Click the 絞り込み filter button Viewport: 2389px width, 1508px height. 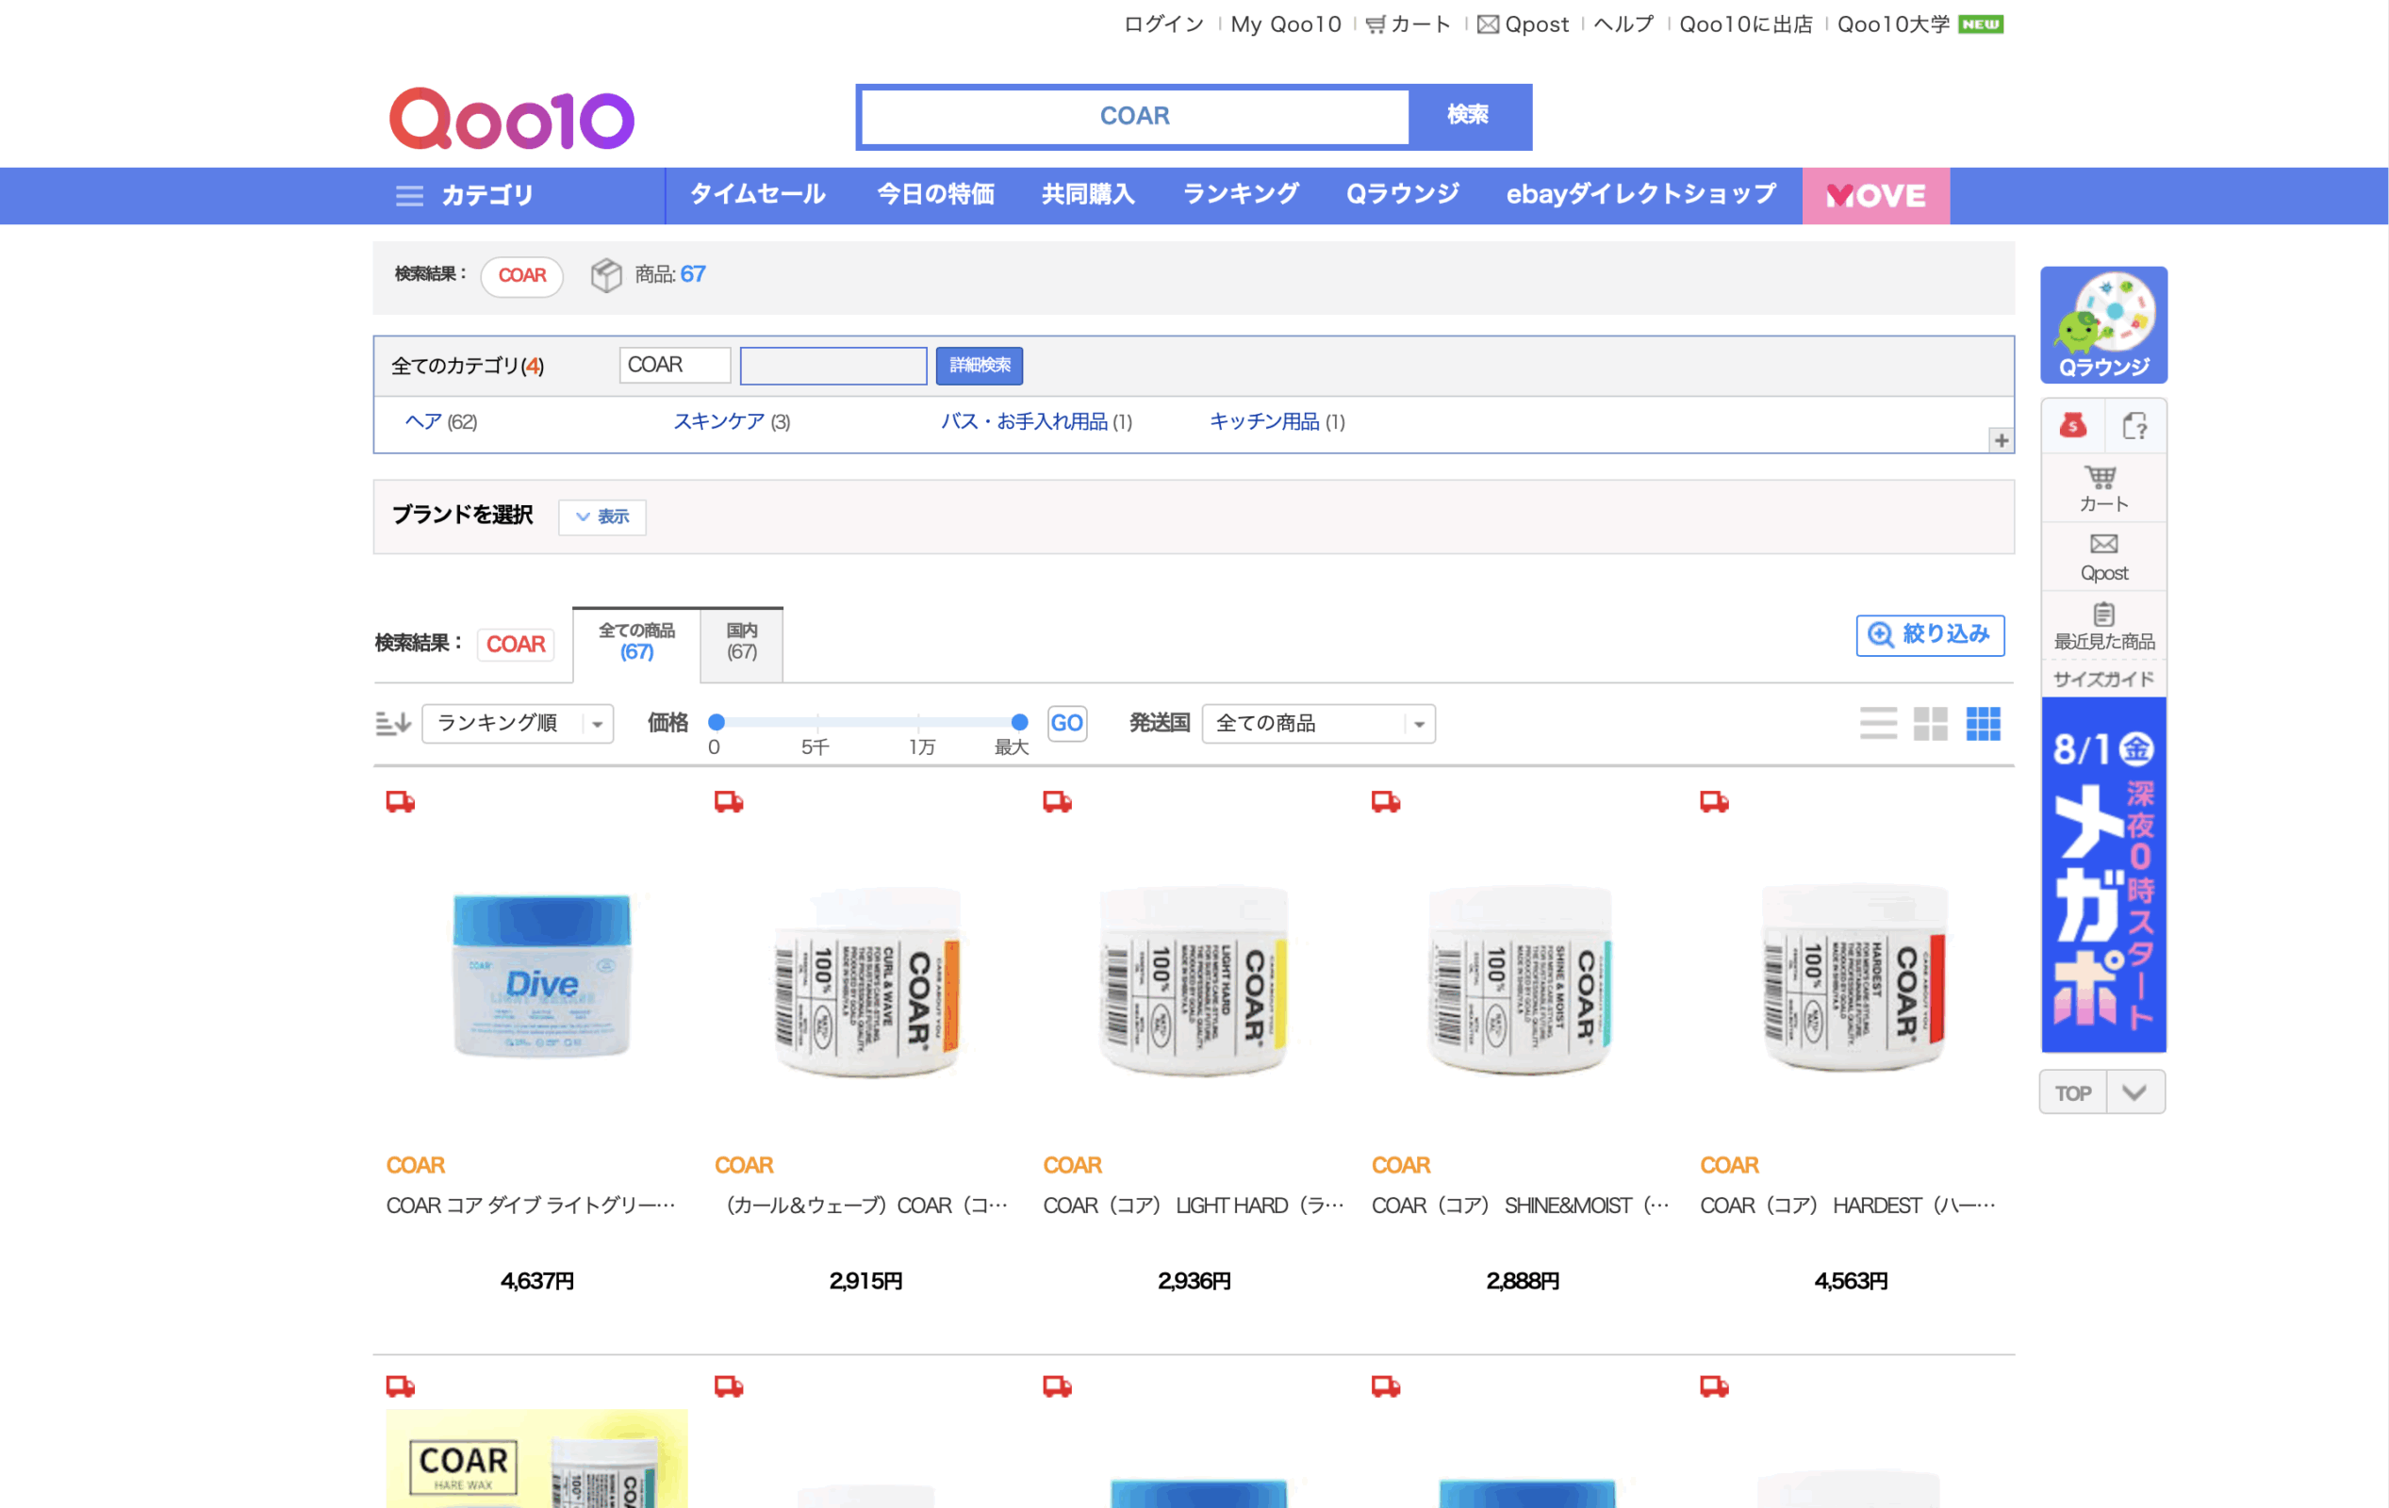pyautogui.click(x=1929, y=635)
